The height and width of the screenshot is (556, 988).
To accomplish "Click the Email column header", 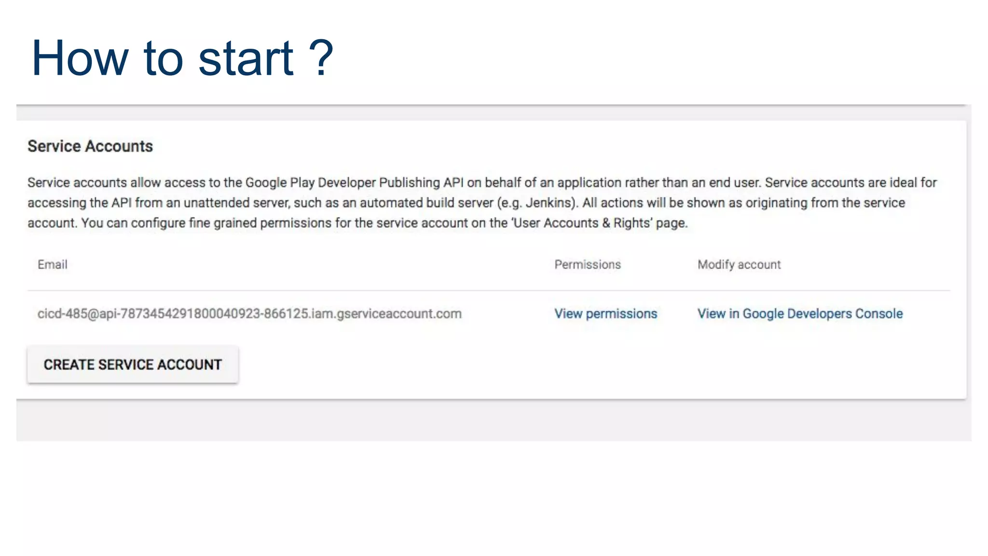I will 53,264.
